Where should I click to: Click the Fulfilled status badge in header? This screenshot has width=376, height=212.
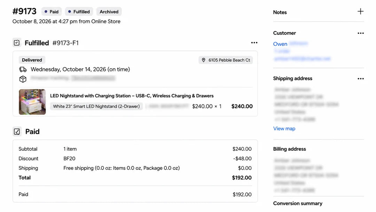pos(79,12)
